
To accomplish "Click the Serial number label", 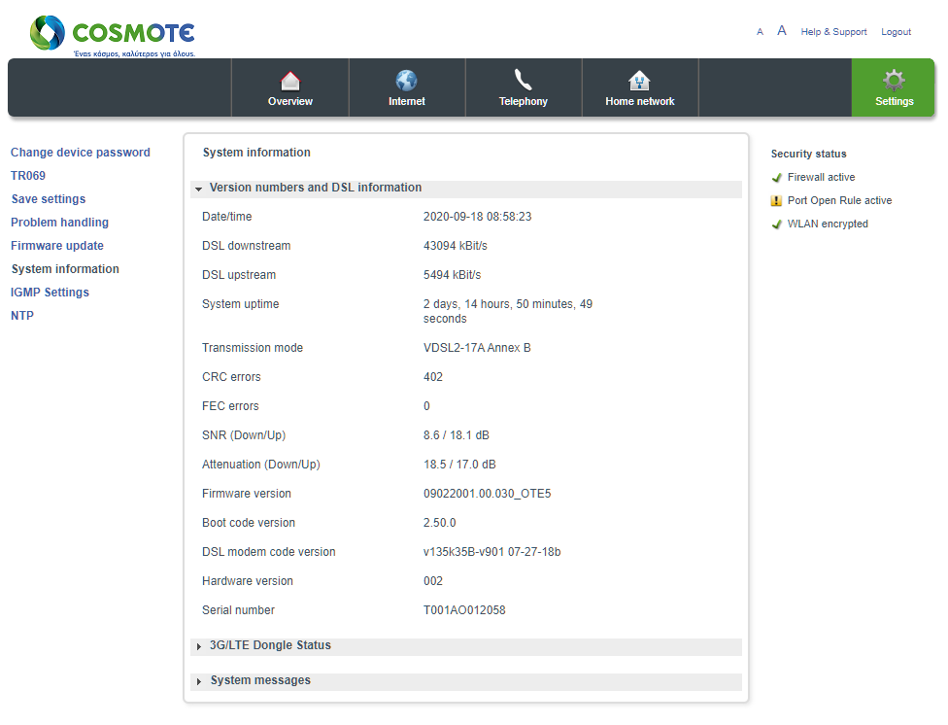I will tap(238, 610).
